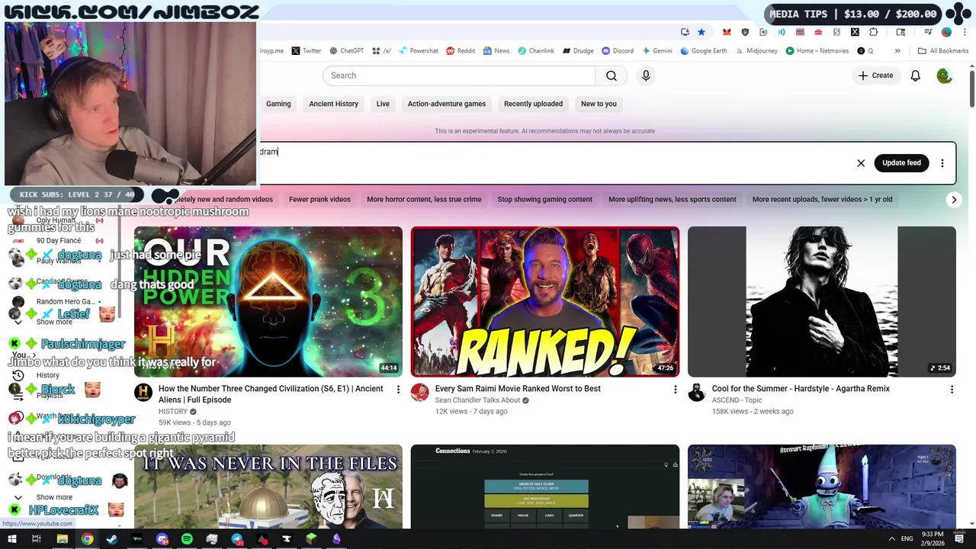Click the MetaMask fox extension icon
Screen dimensions: 976x549
click(727, 32)
